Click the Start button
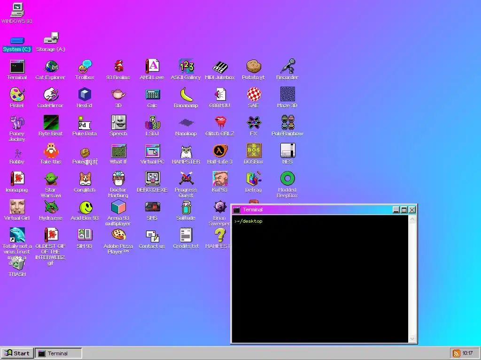Image resolution: width=481 pixels, height=360 pixels. pyautogui.click(x=17, y=353)
